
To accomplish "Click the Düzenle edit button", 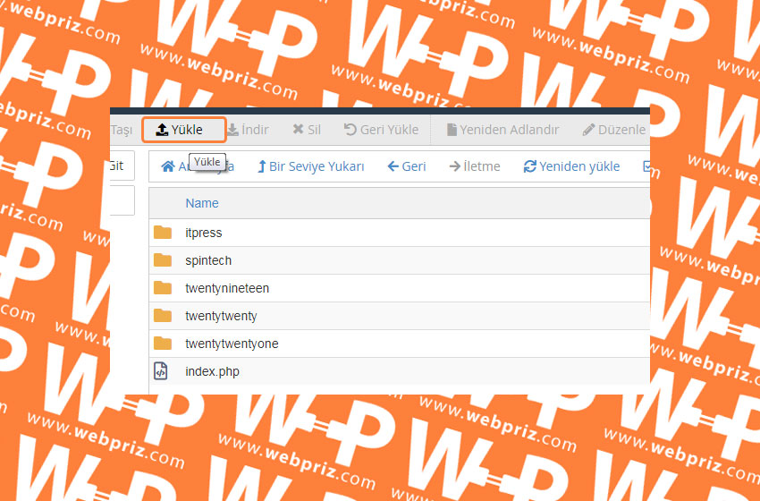I will click(x=614, y=130).
